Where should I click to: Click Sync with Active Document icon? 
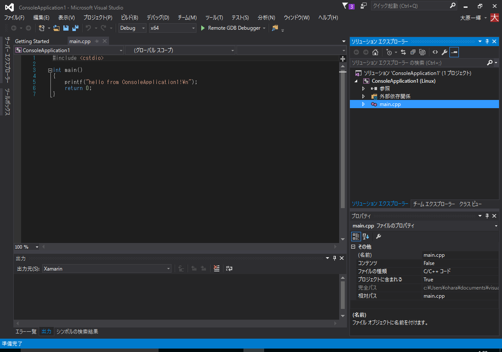click(x=403, y=52)
